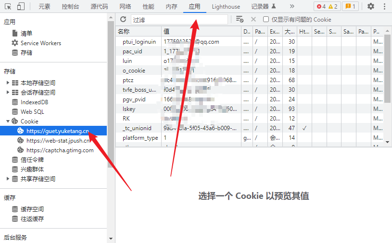Show more tabs with the double chevron
Image resolution: width=392 pixels, height=243 pixels.
pyautogui.click(x=292, y=6)
